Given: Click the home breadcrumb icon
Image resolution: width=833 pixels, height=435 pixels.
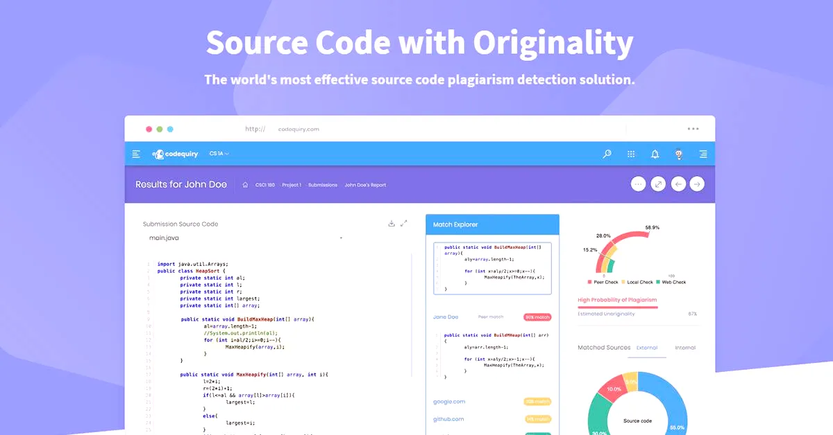Looking at the screenshot, I should click(x=245, y=185).
